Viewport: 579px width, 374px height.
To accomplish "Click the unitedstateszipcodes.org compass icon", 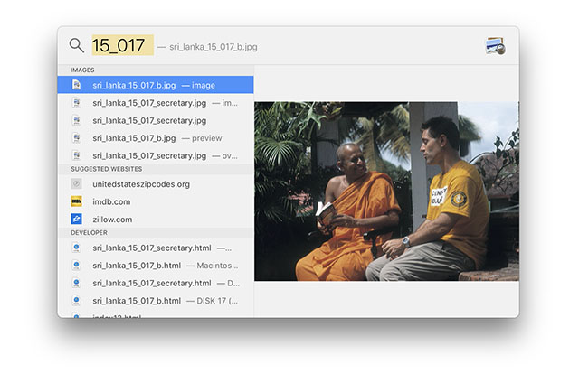I will [76, 183].
